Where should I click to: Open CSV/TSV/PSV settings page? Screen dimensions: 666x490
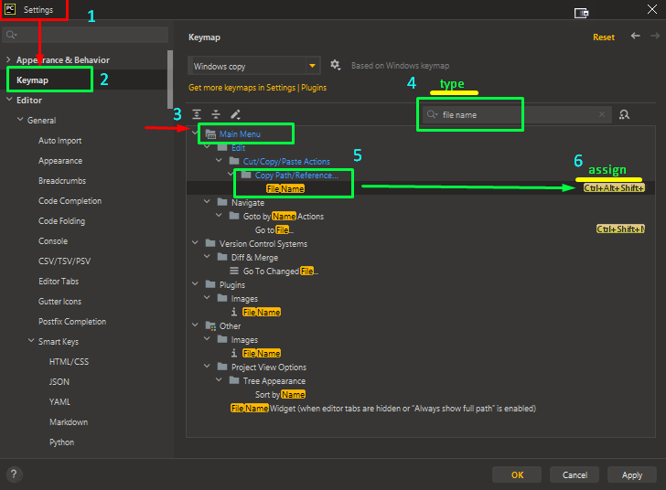(x=65, y=261)
